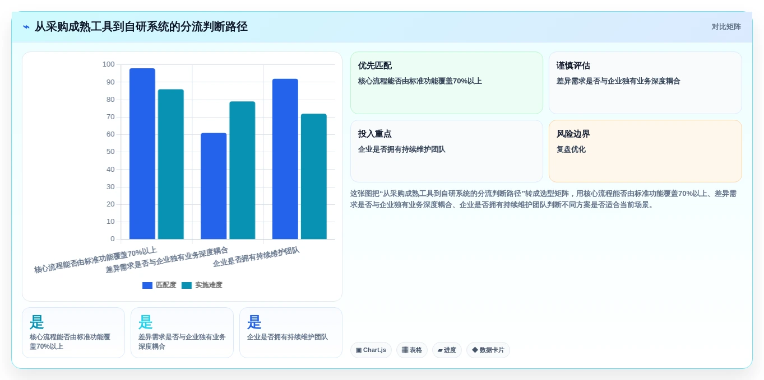Viewport: 764px width, 380px height.
Task: Click x-axis label 差异需求是否与企业独有业务深度耦合
Action: click(167, 260)
